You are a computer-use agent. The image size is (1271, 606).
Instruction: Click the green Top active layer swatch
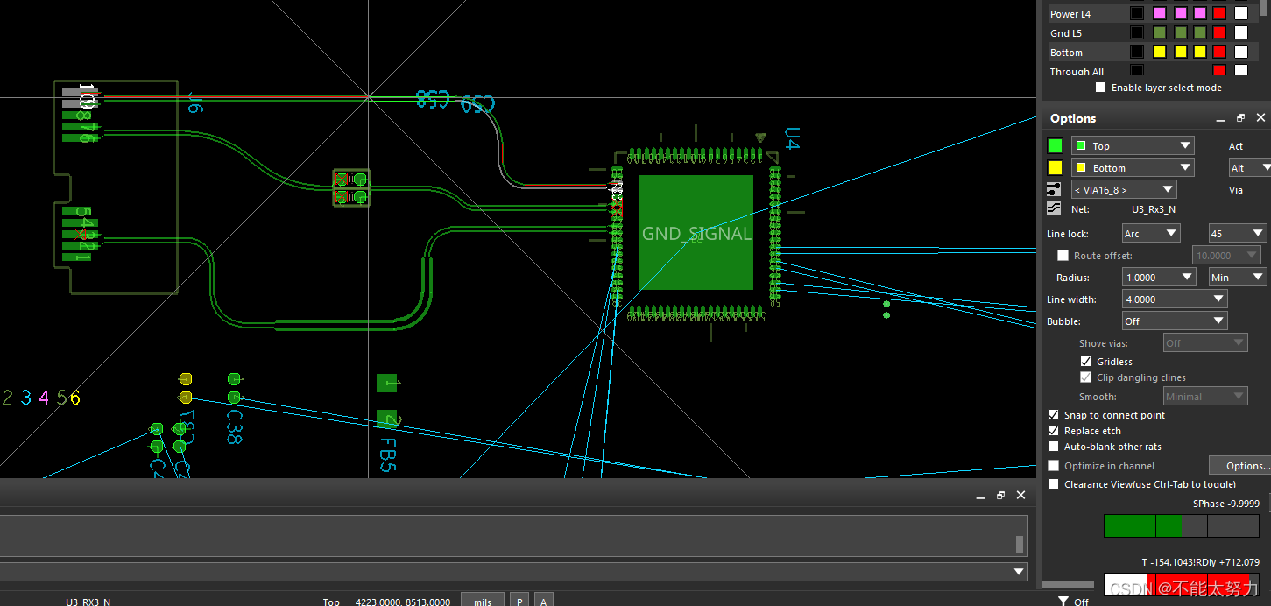coord(1055,145)
